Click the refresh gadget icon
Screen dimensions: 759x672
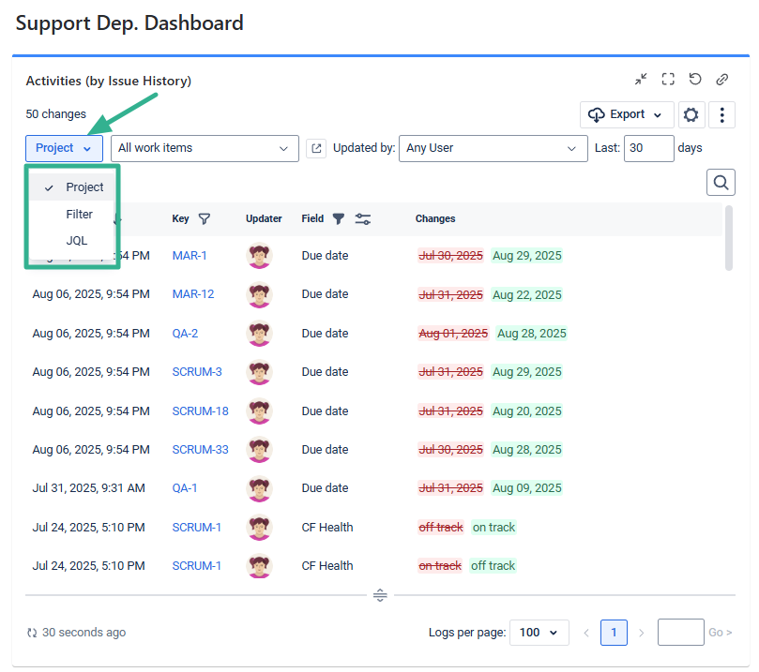[x=695, y=80]
